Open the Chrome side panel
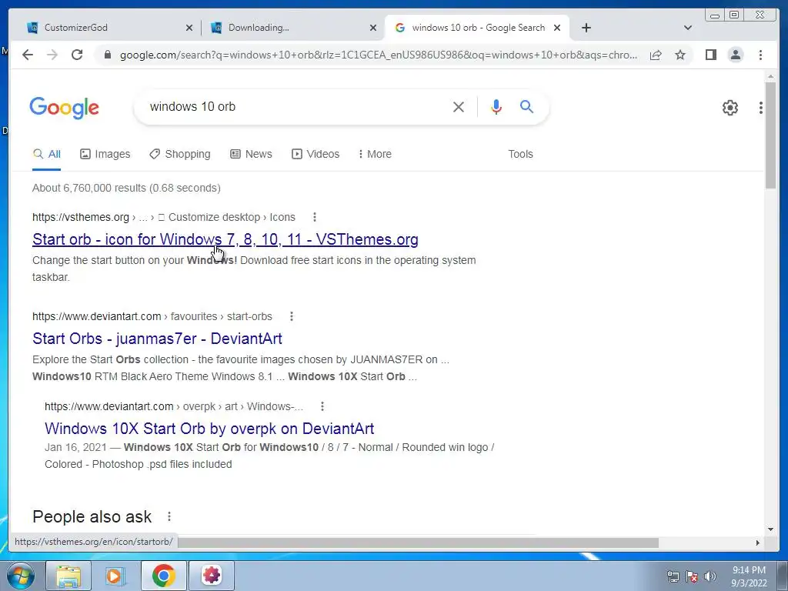This screenshot has width=788, height=591. pyautogui.click(x=710, y=55)
